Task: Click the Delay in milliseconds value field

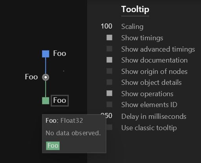Action: pyautogui.click(x=106, y=116)
